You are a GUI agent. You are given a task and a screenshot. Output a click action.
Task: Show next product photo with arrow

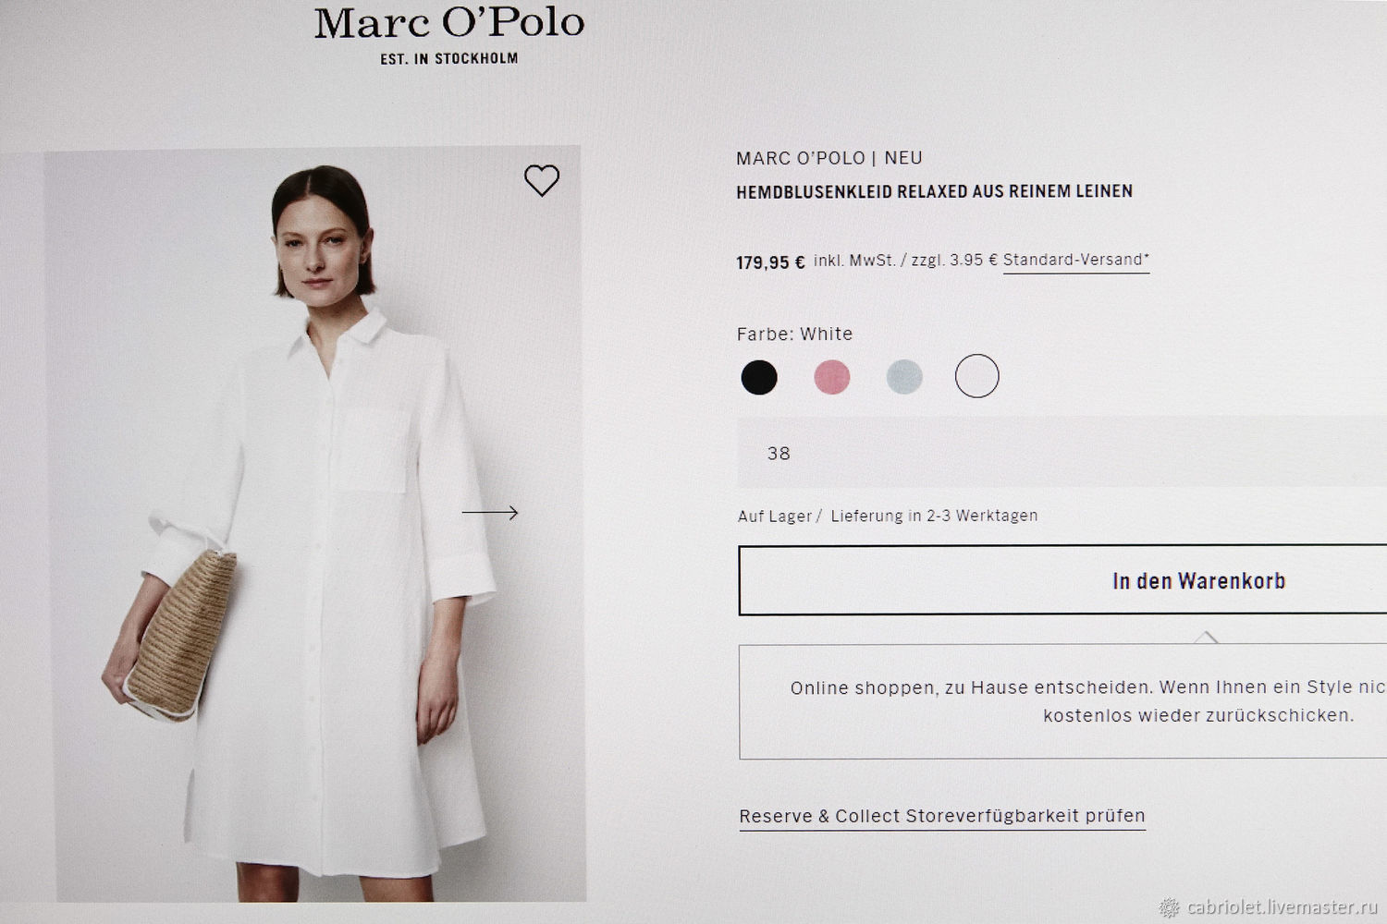point(490,513)
